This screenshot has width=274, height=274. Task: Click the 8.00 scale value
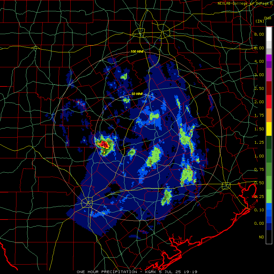tap(259, 34)
